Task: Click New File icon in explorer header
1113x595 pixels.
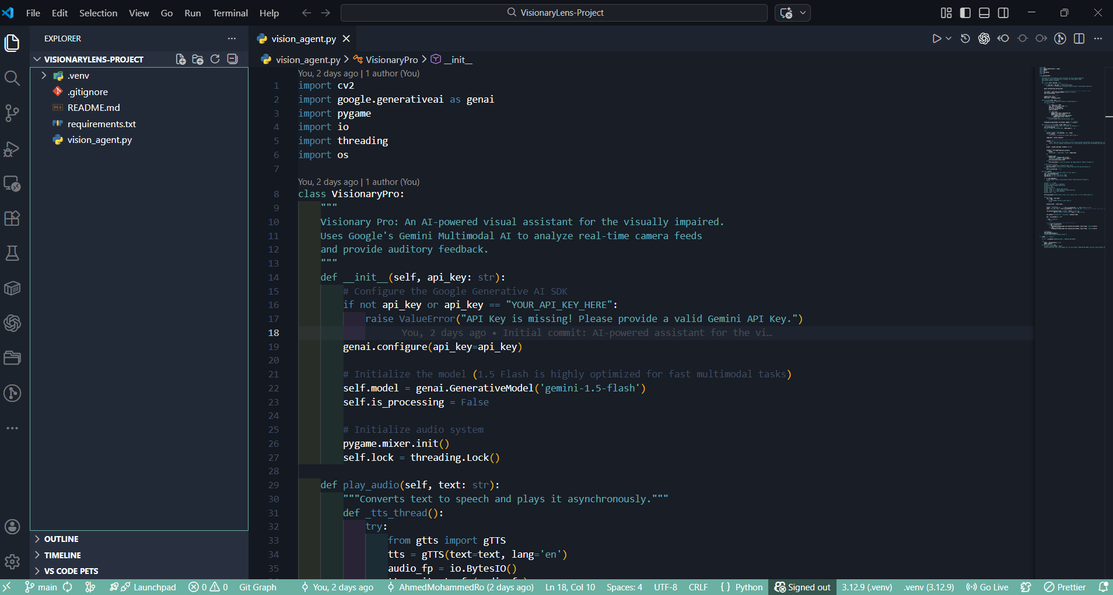Action: pyautogui.click(x=181, y=60)
